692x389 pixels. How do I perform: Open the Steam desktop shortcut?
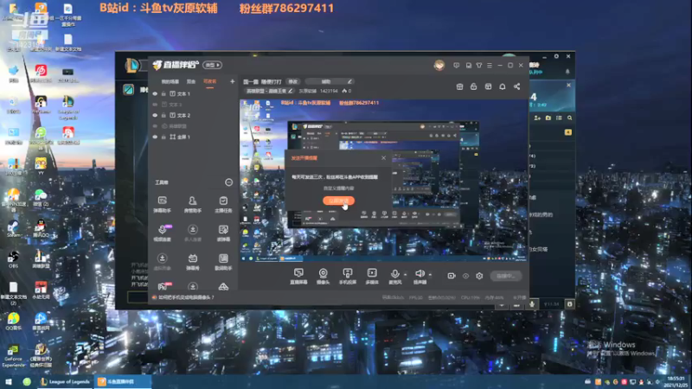(13, 228)
